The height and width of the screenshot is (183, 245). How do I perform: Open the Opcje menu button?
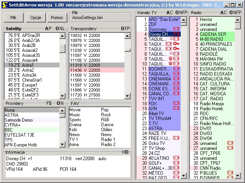tap(36, 18)
